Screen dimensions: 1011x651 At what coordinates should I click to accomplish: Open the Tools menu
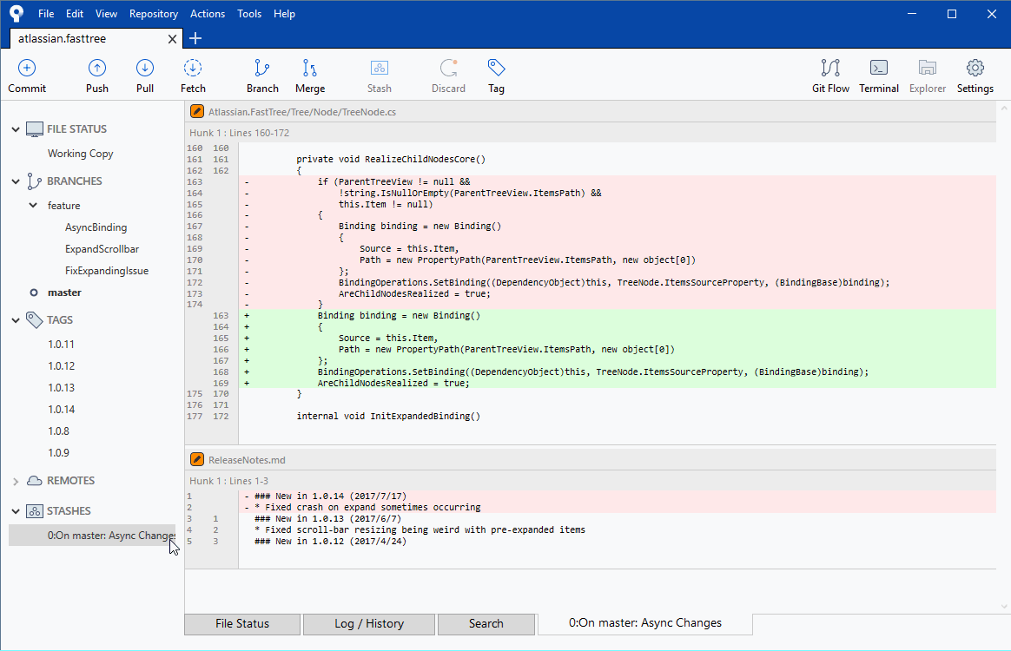coord(249,14)
